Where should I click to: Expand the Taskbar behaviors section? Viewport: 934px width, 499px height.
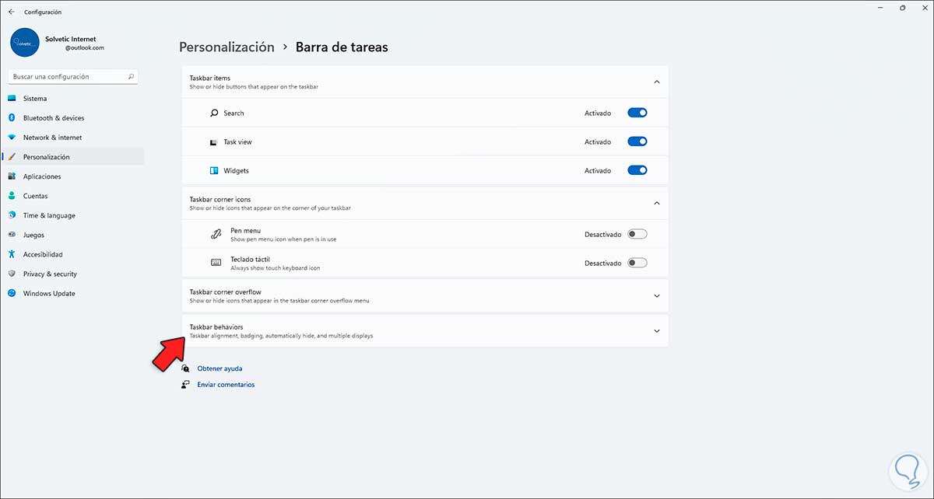coord(656,331)
